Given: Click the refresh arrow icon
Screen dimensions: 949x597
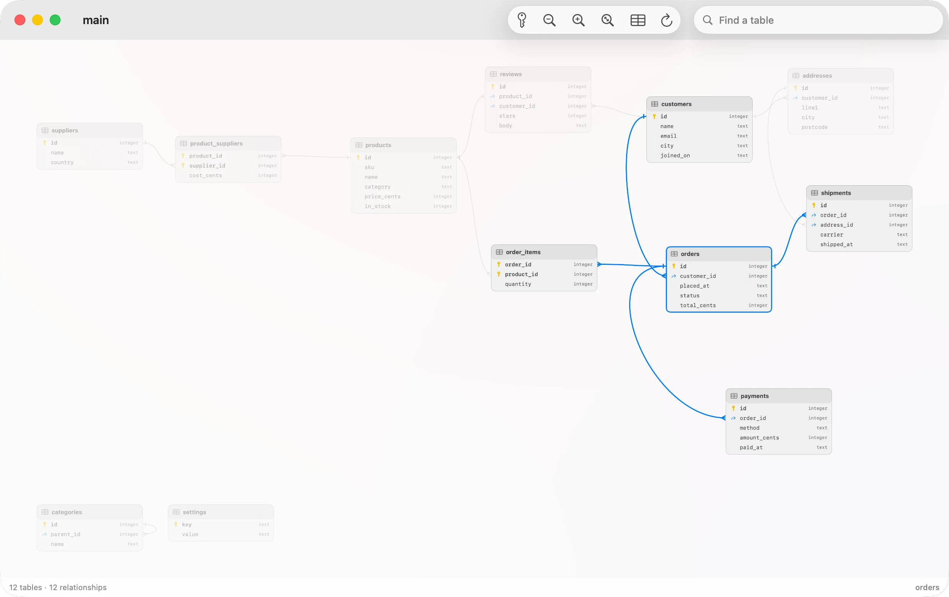Looking at the screenshot, I should (667, 20).
